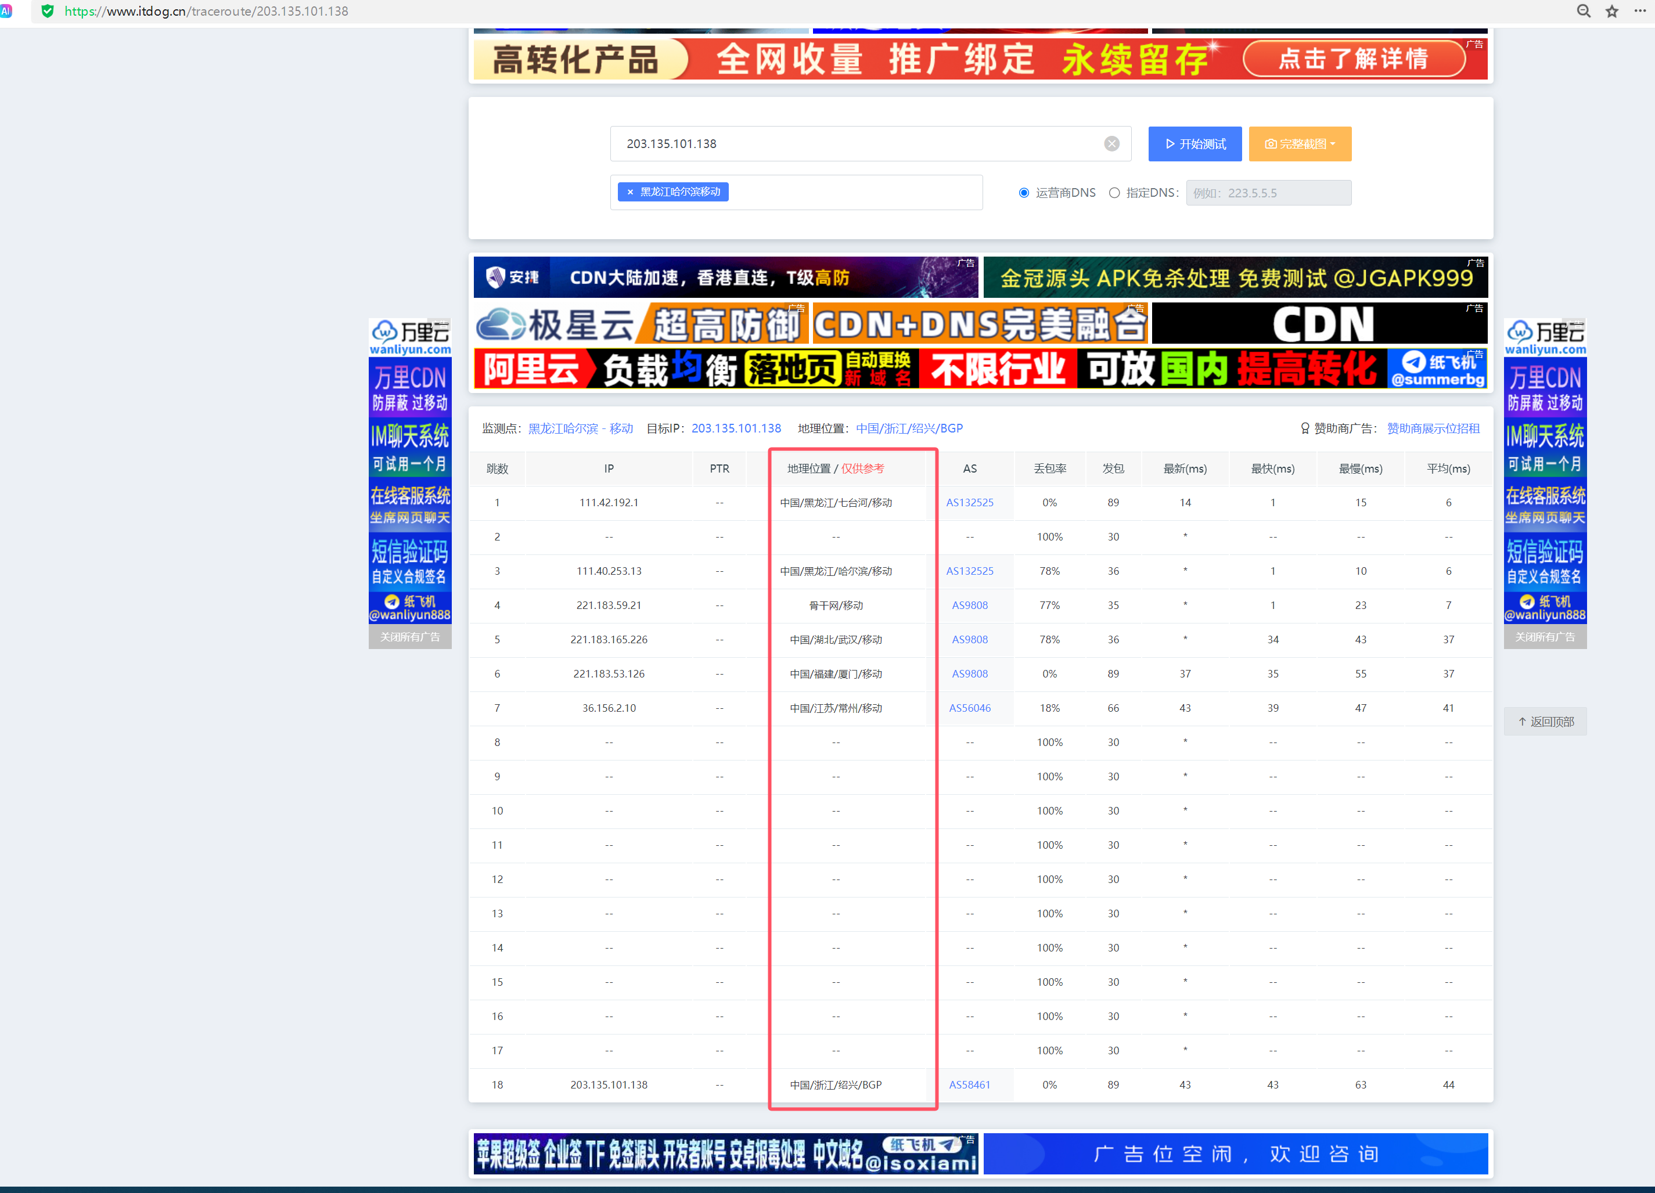Viewport: 1655px width, 1193px height.
Task: Open the AS58461 link for hop 18
Action: tap(970, 1084)
